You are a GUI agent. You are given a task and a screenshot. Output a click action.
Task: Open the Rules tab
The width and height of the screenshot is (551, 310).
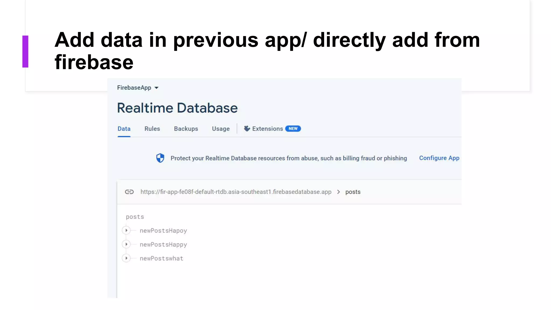152,129
